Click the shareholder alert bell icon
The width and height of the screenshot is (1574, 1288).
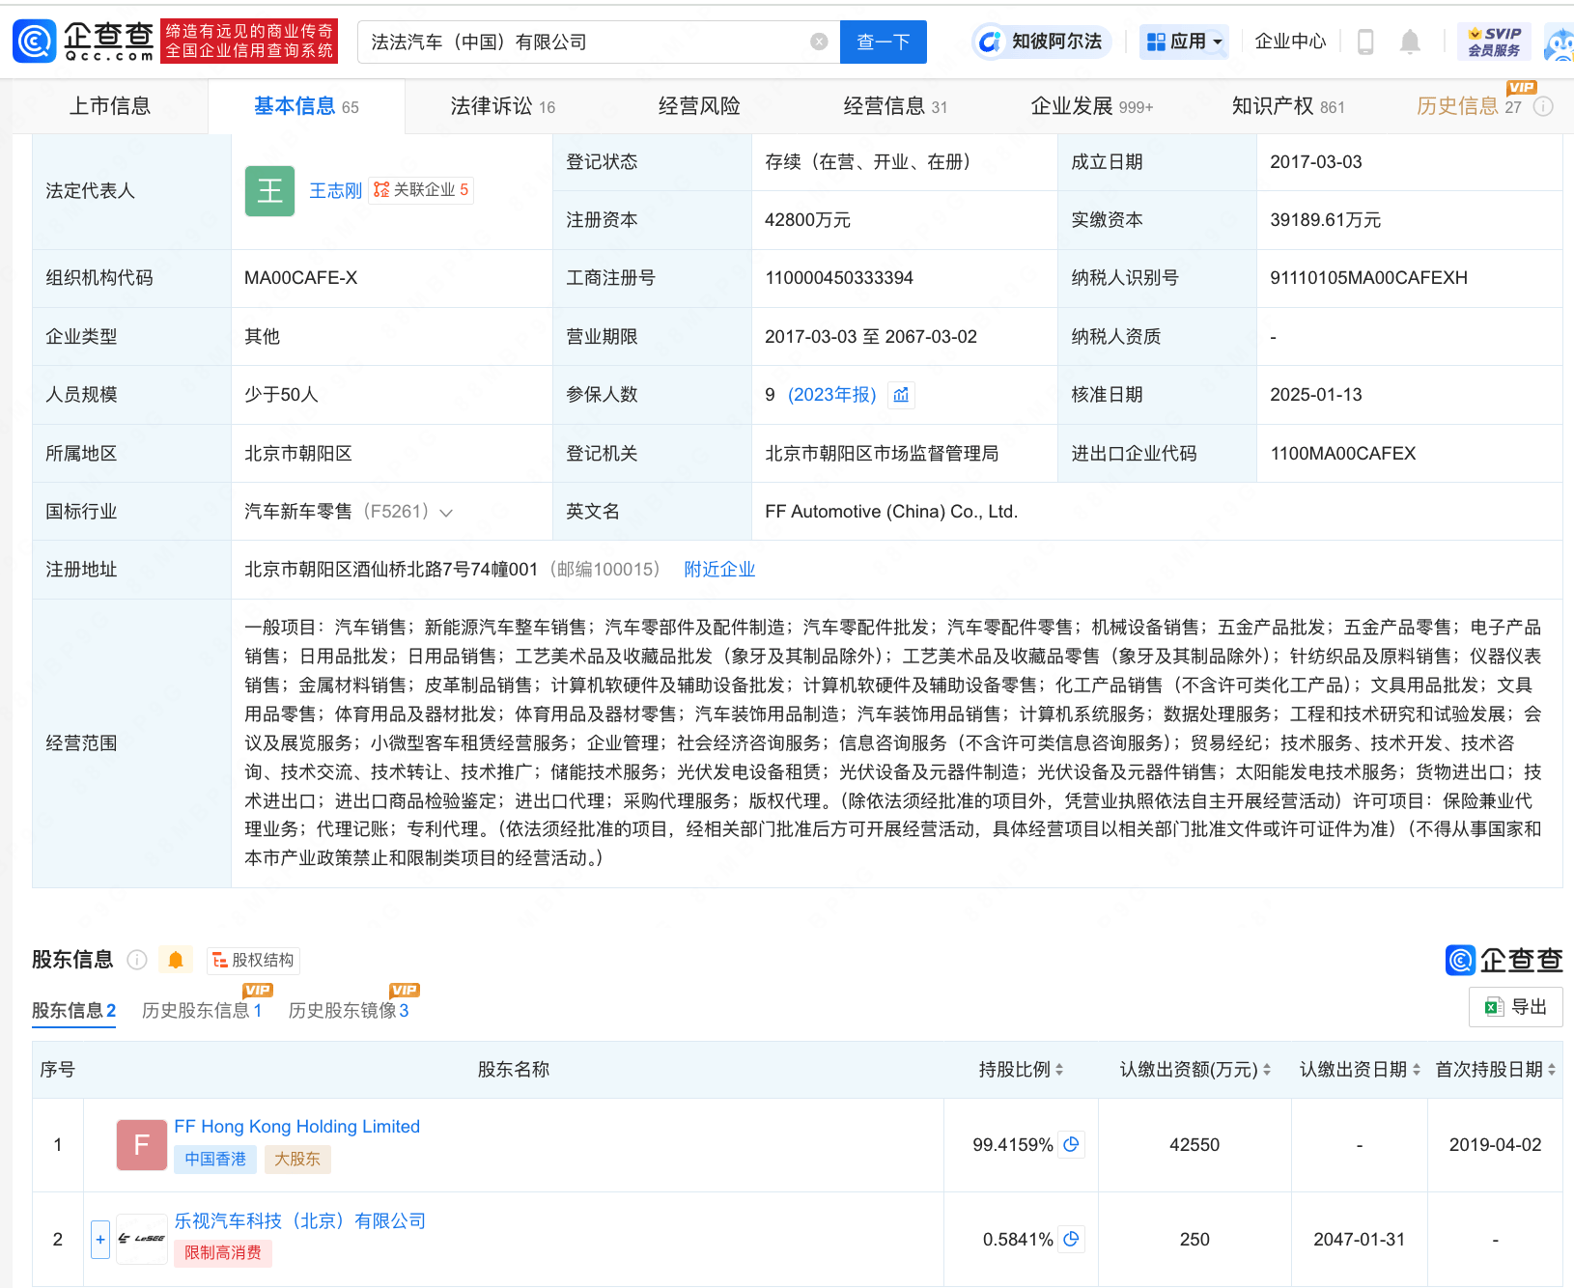point(176,960)
